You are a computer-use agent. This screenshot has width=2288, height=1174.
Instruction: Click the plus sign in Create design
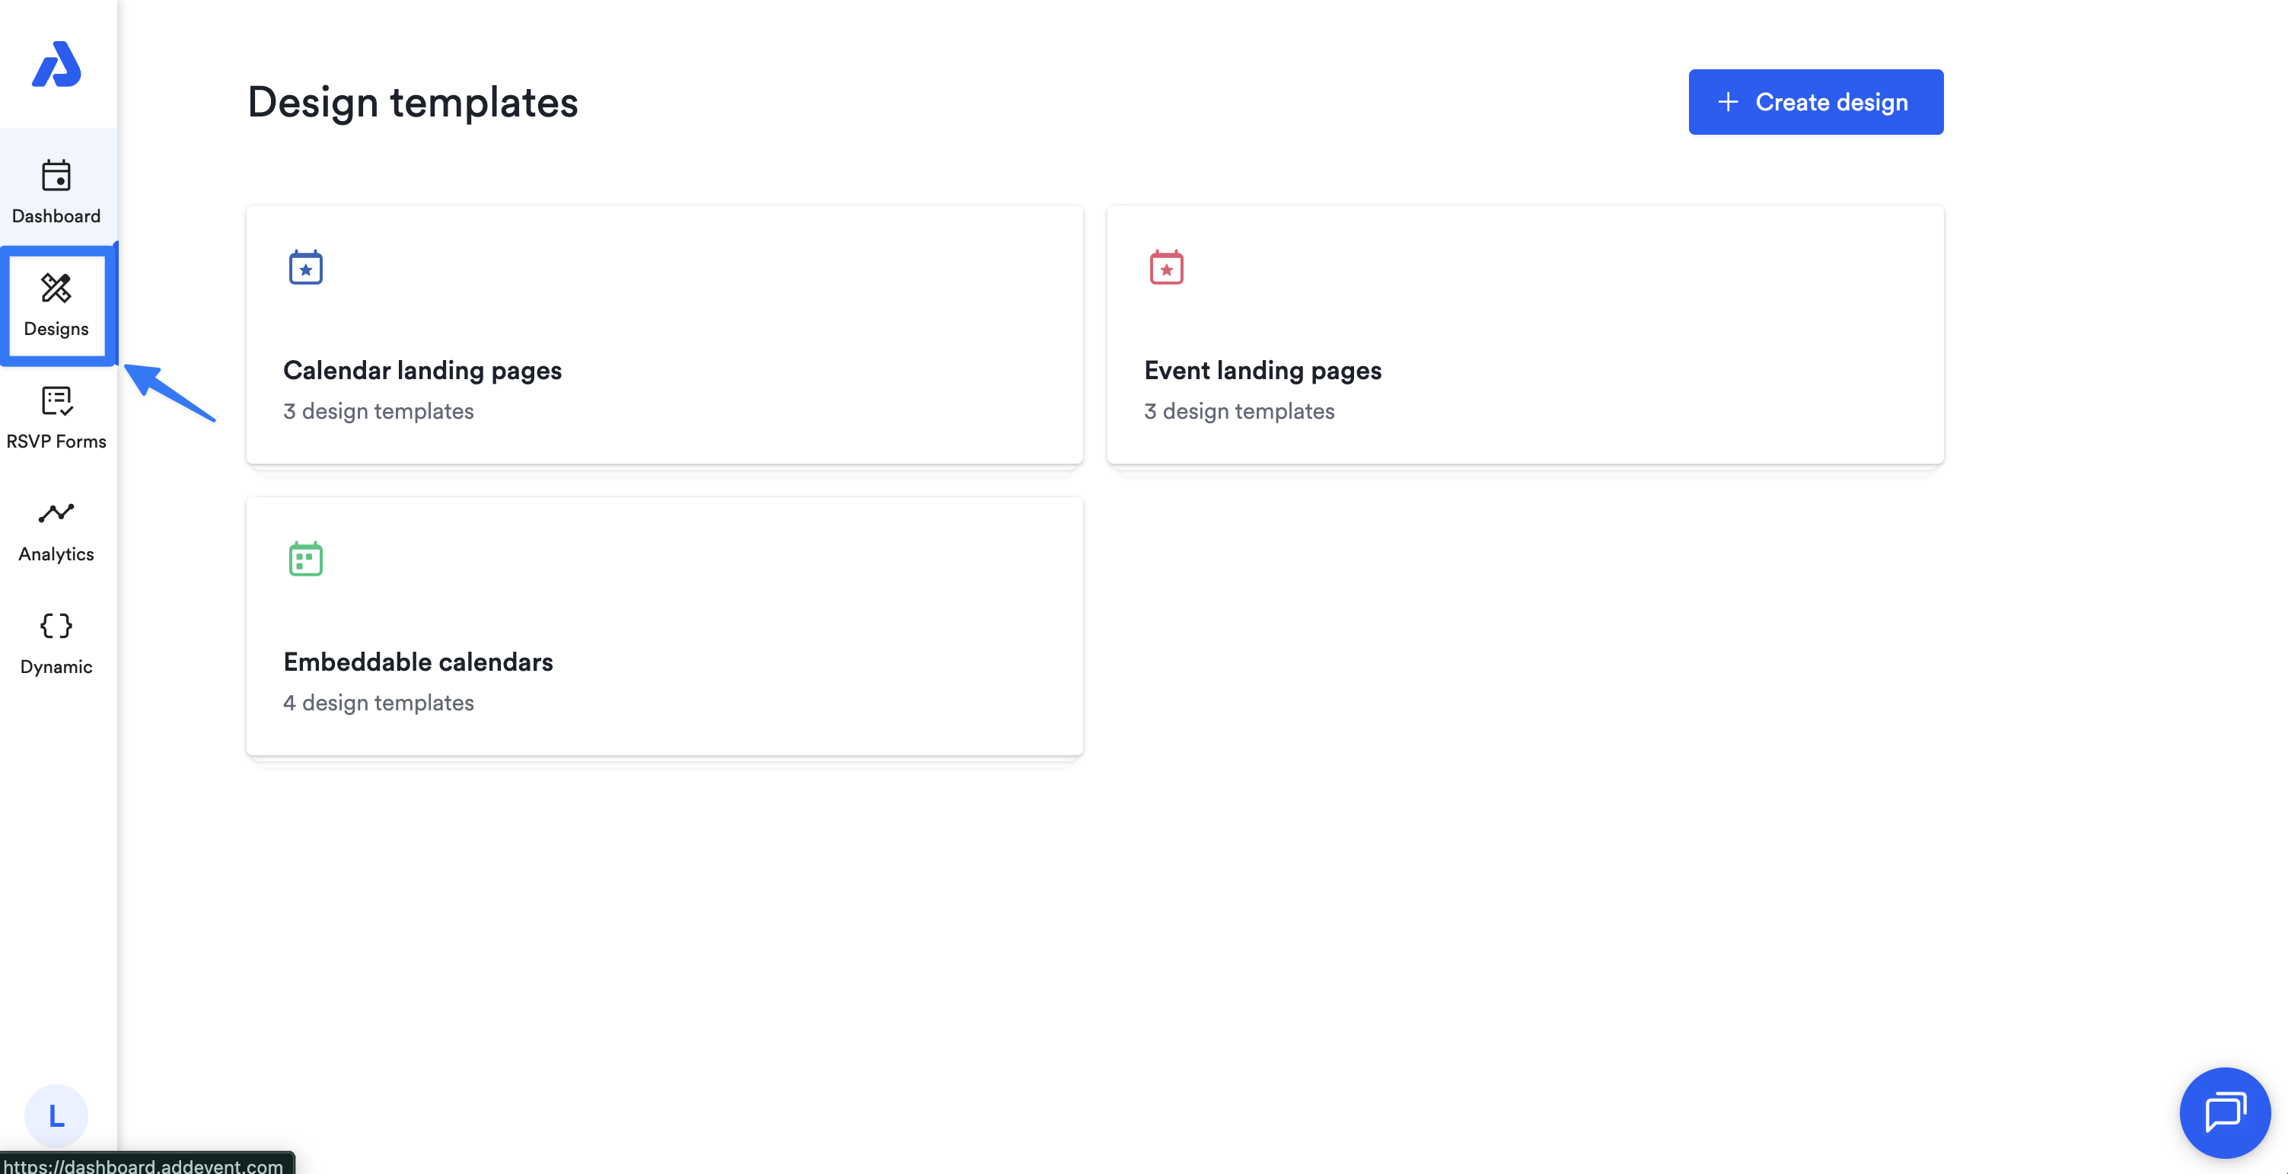click(1728, 102)
